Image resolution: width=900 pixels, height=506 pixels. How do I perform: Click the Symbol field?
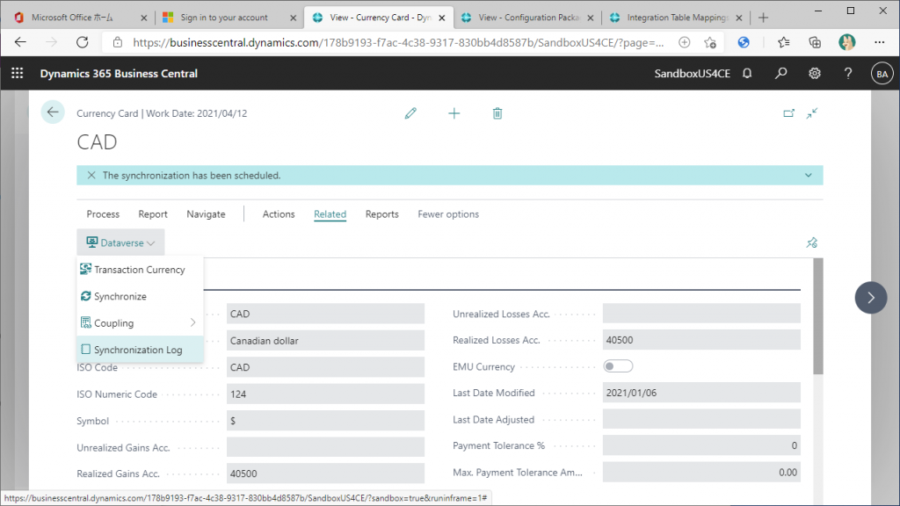[x=325, y=421]
